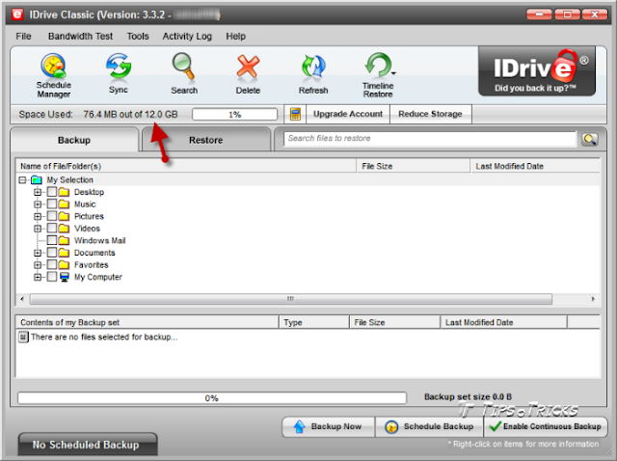Open the Search tool in toolbar
Image resolution: width=617 pixels, height=461 pixels.
point(184,73)
